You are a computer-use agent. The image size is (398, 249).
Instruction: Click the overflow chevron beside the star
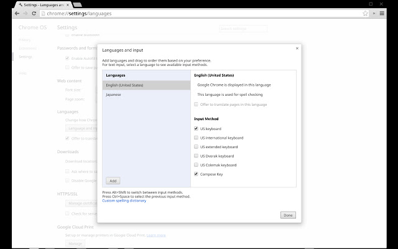(374, 13)
